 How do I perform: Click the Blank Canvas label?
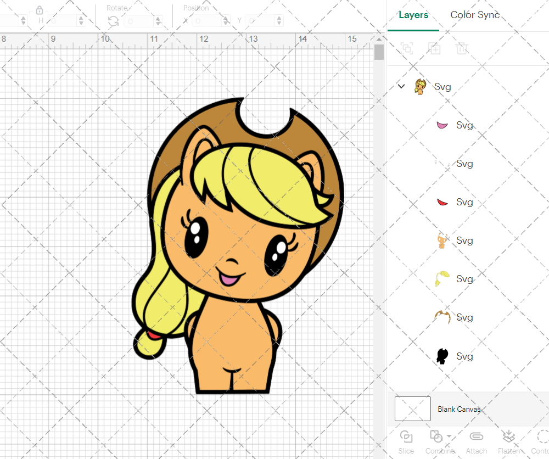[x=459, y=409]
